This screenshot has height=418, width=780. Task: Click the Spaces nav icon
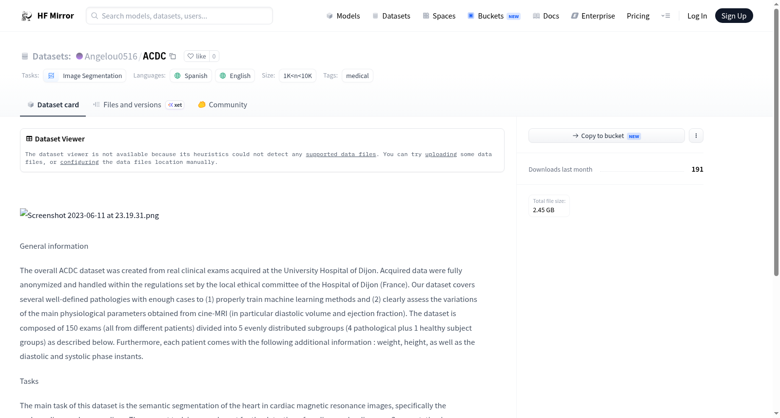[426, 16]
